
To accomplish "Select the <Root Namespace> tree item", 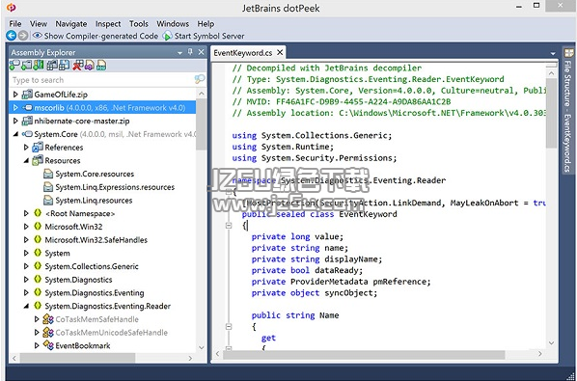I will click(80, 214).
